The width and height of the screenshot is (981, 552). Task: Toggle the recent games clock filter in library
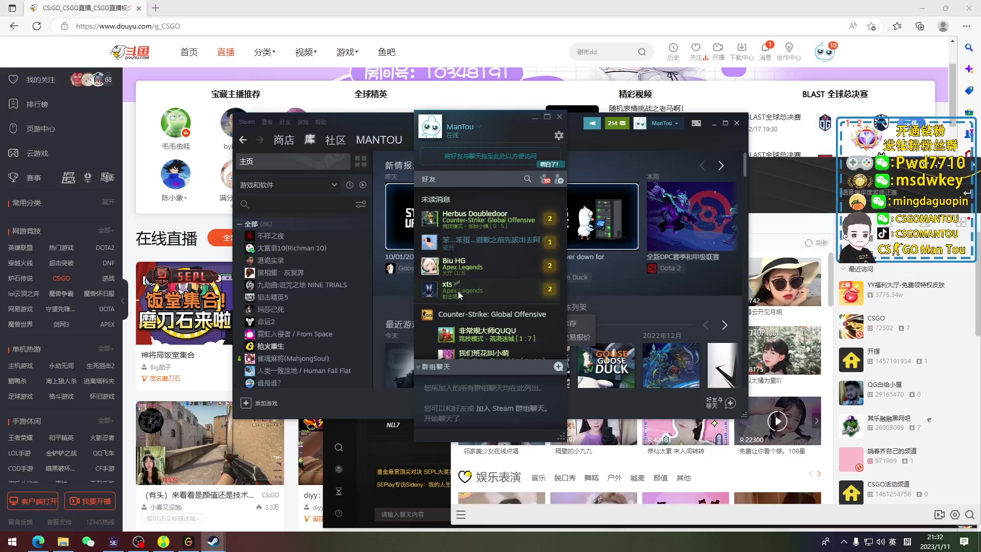point(349,185)
